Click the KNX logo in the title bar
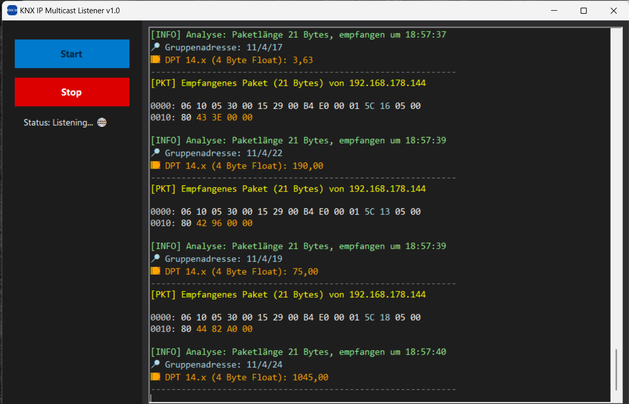 pyautogui.click(x=11, y=10)
